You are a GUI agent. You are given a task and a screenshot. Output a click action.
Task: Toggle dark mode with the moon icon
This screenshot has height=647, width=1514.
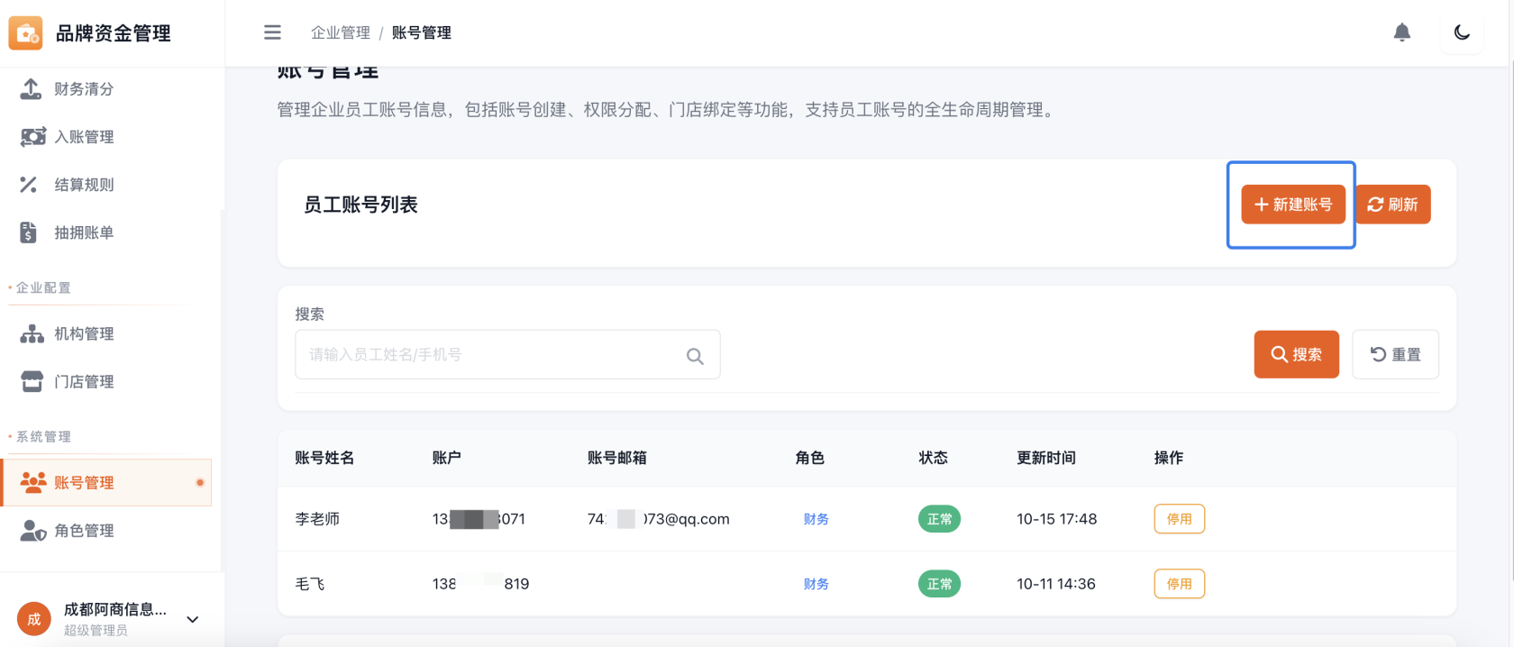[1462, 33]
